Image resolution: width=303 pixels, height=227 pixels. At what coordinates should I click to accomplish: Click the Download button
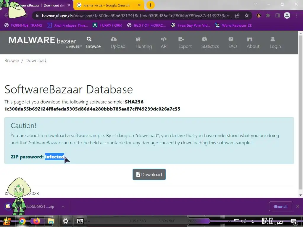[x=149, y=174]
